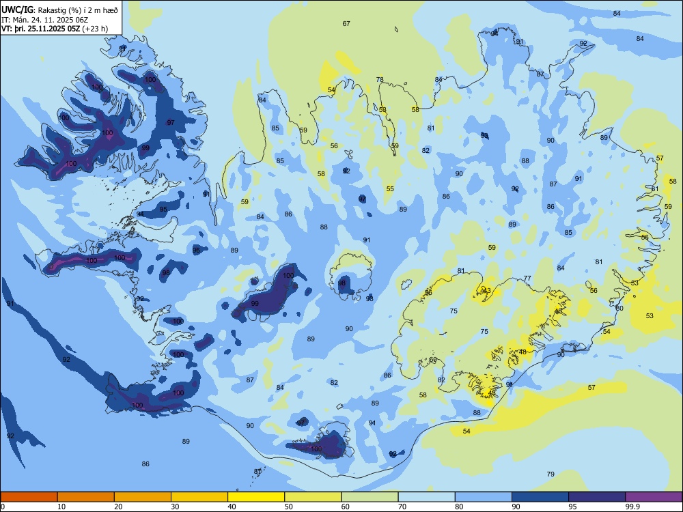Click the purple legend swatch above 99.9
Image resolution: width=683 pixels, height=512 pixels.
[x=654, y=497]
